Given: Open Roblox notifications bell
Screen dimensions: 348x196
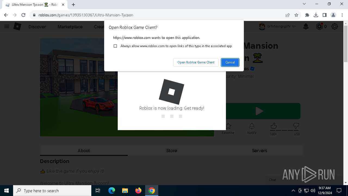Looking at the screenshot, I should click(306, 26).
